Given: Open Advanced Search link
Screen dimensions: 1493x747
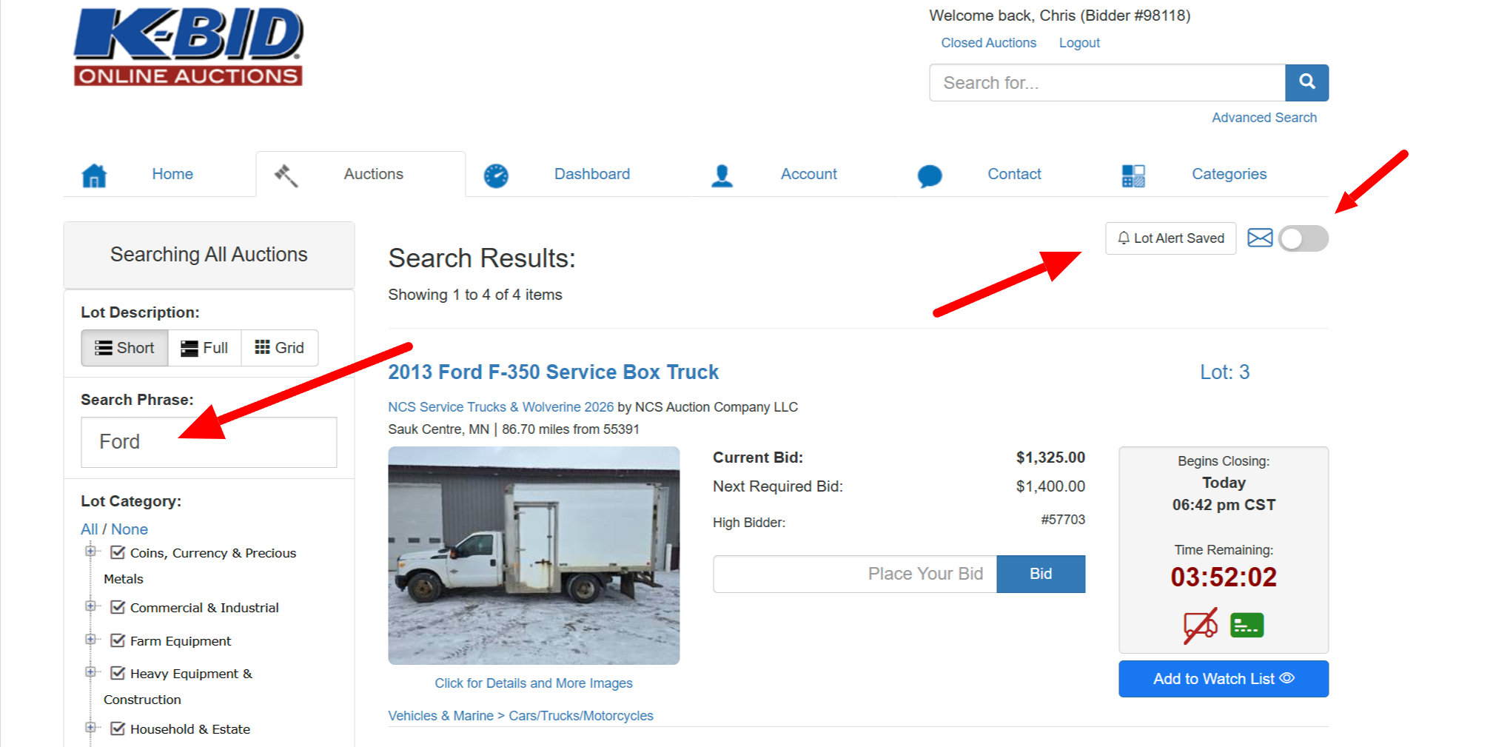Looking at the screenshot, I should coord(1264,118).
